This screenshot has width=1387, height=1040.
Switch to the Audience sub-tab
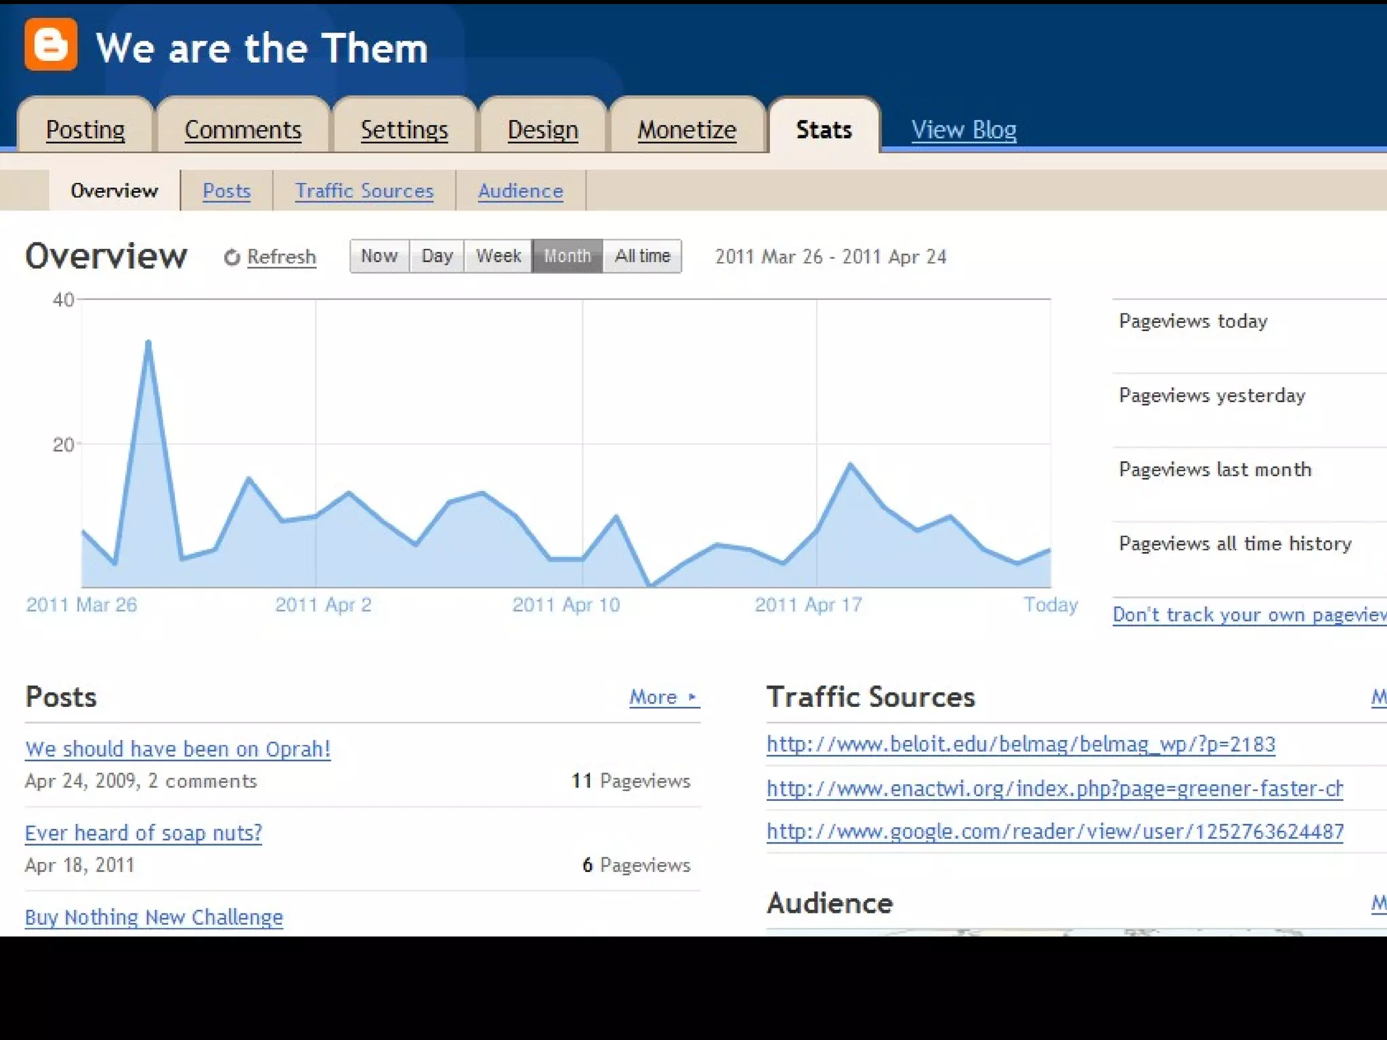(x=520, y=191)
